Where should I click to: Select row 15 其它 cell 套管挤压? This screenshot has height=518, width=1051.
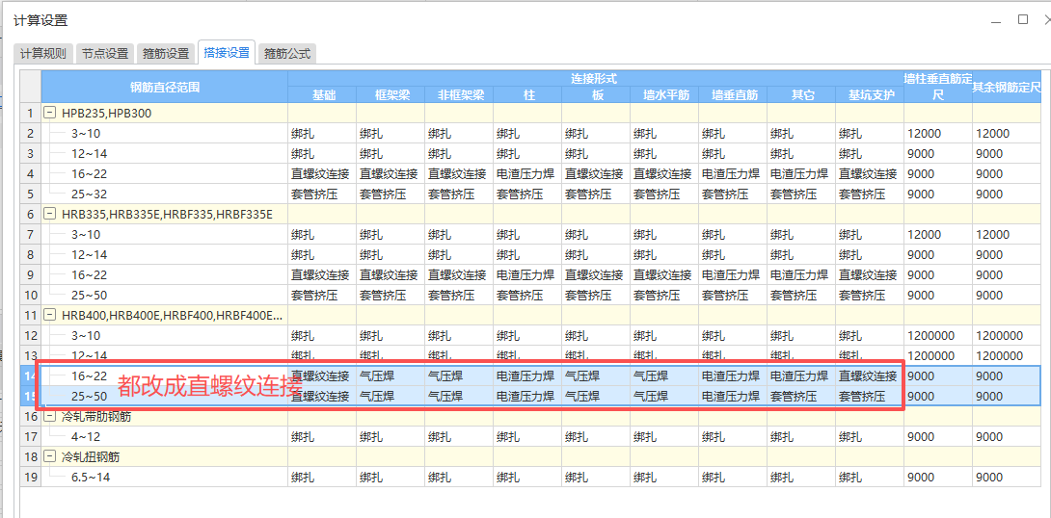pos(801,396)
